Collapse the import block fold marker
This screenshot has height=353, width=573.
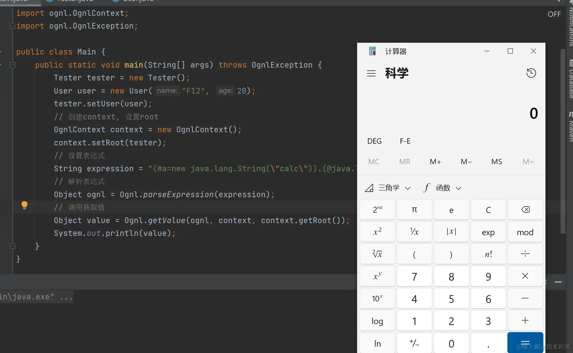pos(13,26)
